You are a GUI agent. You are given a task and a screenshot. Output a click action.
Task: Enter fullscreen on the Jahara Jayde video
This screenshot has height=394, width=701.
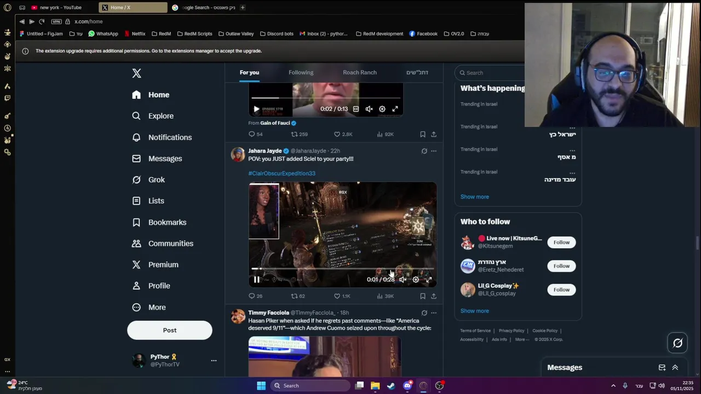tap(429, 280)
